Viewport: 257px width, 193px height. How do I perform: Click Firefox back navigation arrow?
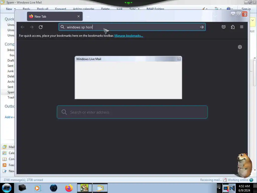coord(22,27)
